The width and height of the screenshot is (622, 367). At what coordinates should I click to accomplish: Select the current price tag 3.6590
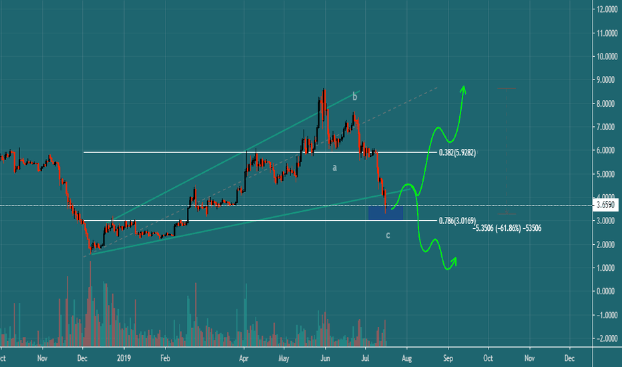coord(606,205)
